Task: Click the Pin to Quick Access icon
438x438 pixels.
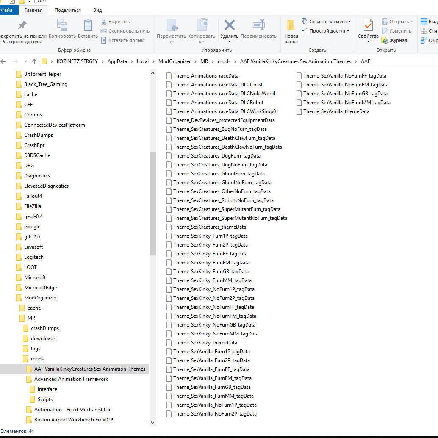Action: [22, 25]
